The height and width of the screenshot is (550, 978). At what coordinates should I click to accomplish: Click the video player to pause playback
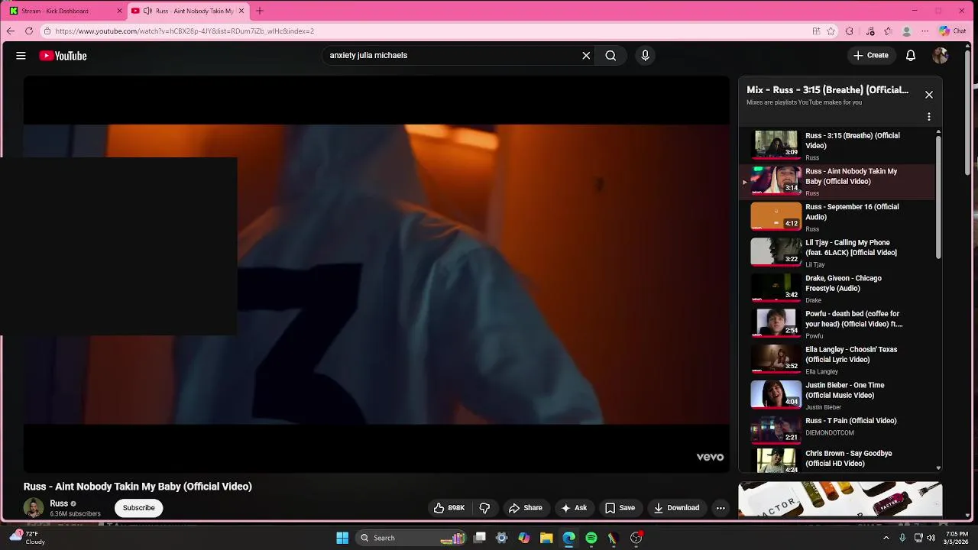tap(377, 273)
